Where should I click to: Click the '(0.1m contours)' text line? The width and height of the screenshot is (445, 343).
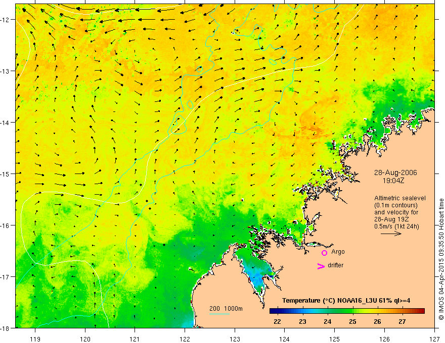coord(396,205)
